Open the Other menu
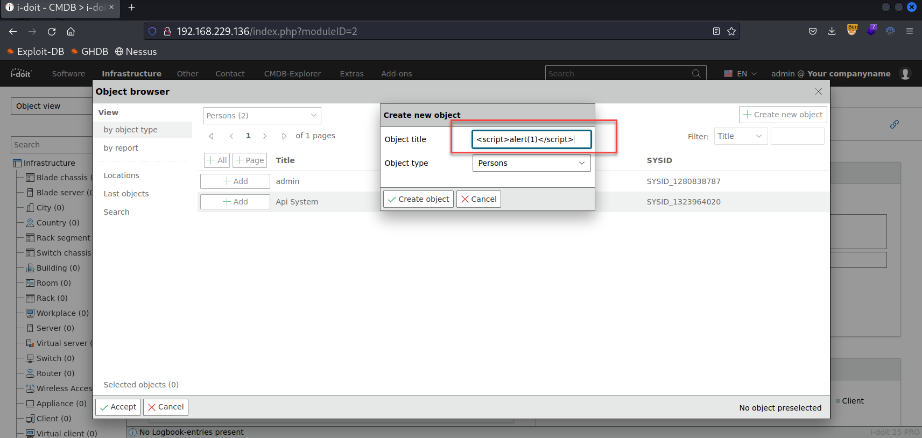922x438 pixels. (187, 74)
